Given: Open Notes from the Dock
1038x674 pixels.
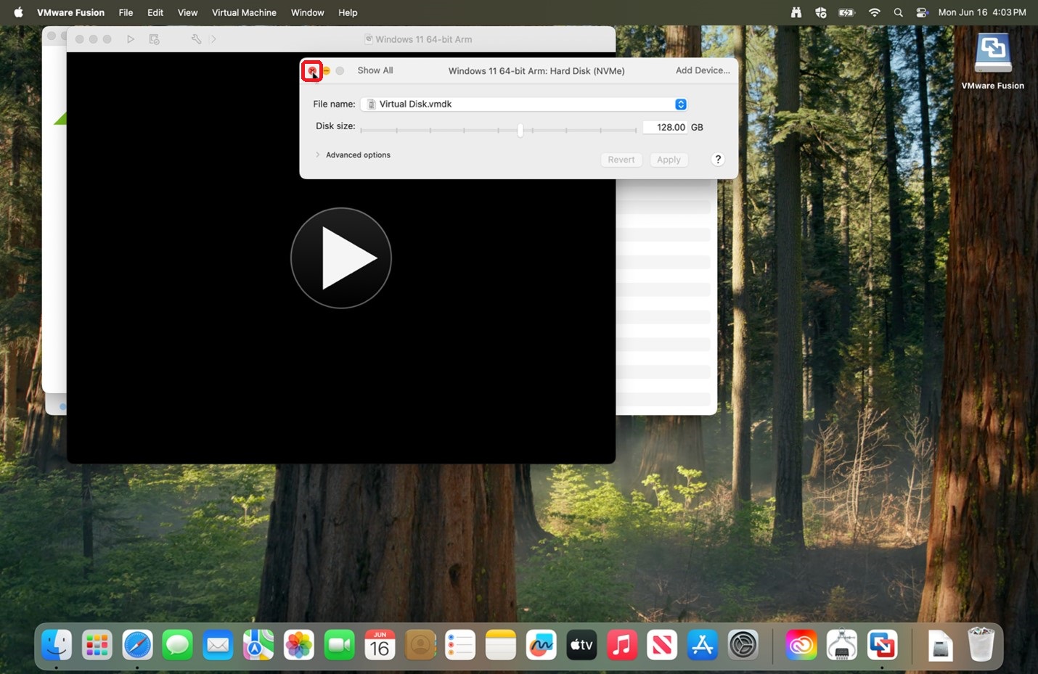Looking at the screenshot, I should 501,644.
